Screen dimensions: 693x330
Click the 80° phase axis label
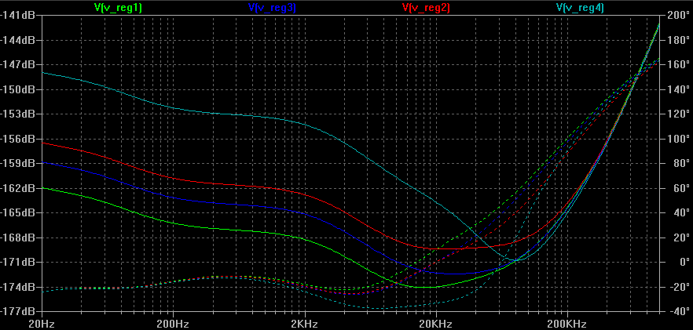tap(679, 163)
